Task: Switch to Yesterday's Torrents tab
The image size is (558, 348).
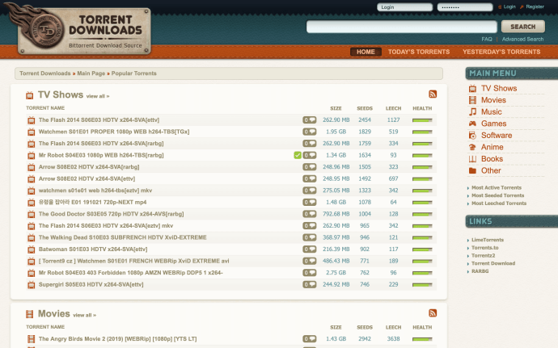Action: pyautogui.click(x=501, y=52)
